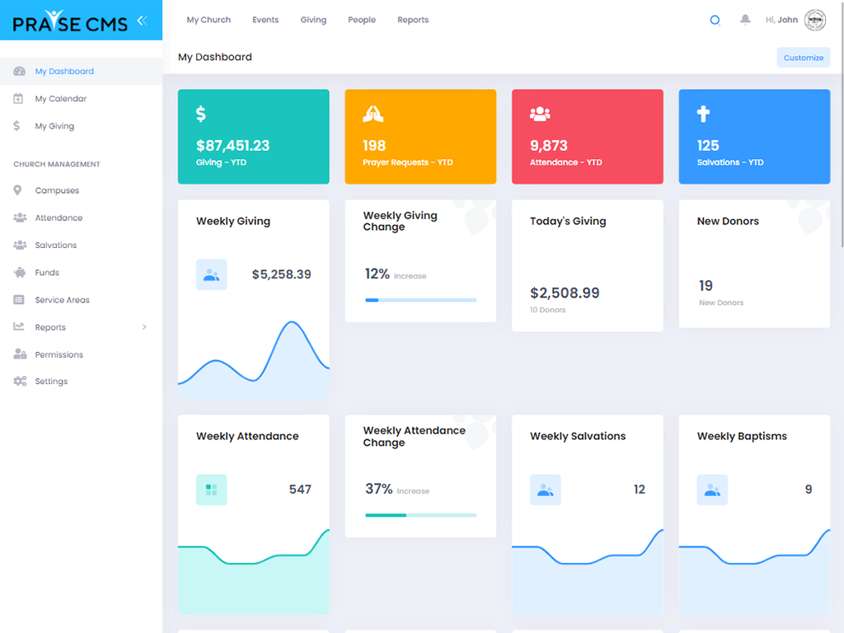This screenshot has width=844, height=633.
Task: Open notifications bell icon
Action: click(x=745, y=20)
